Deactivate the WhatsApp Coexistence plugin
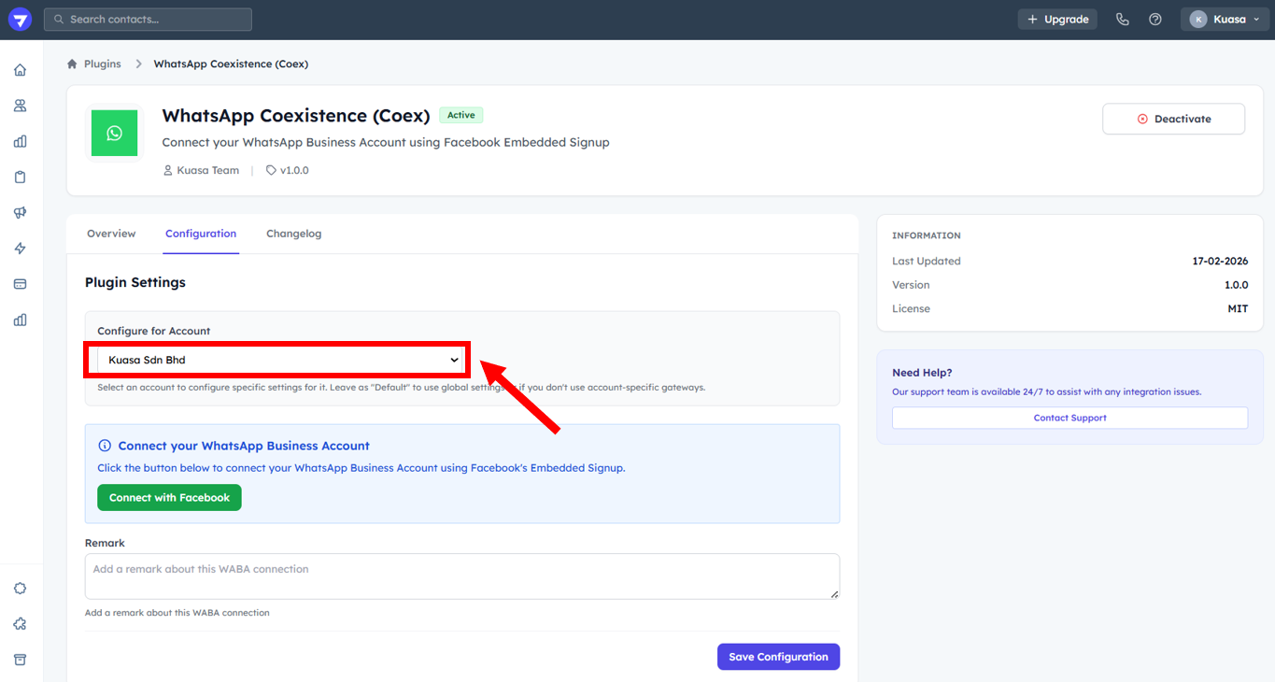This screenshot has height=682, width=1275. (1173, 119)
